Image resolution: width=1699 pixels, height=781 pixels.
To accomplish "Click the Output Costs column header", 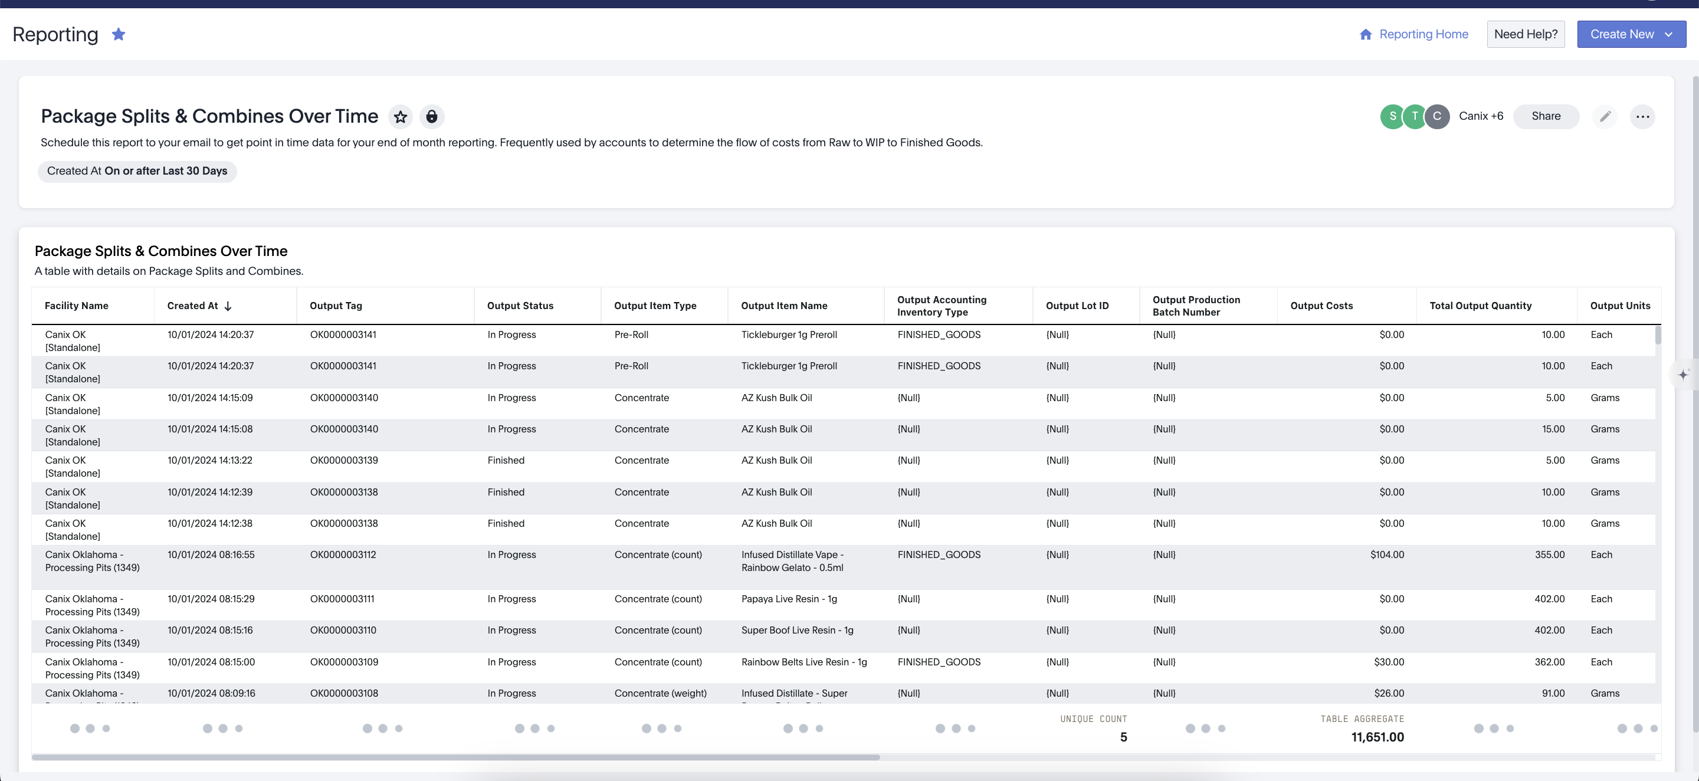I will point(1320,306).
